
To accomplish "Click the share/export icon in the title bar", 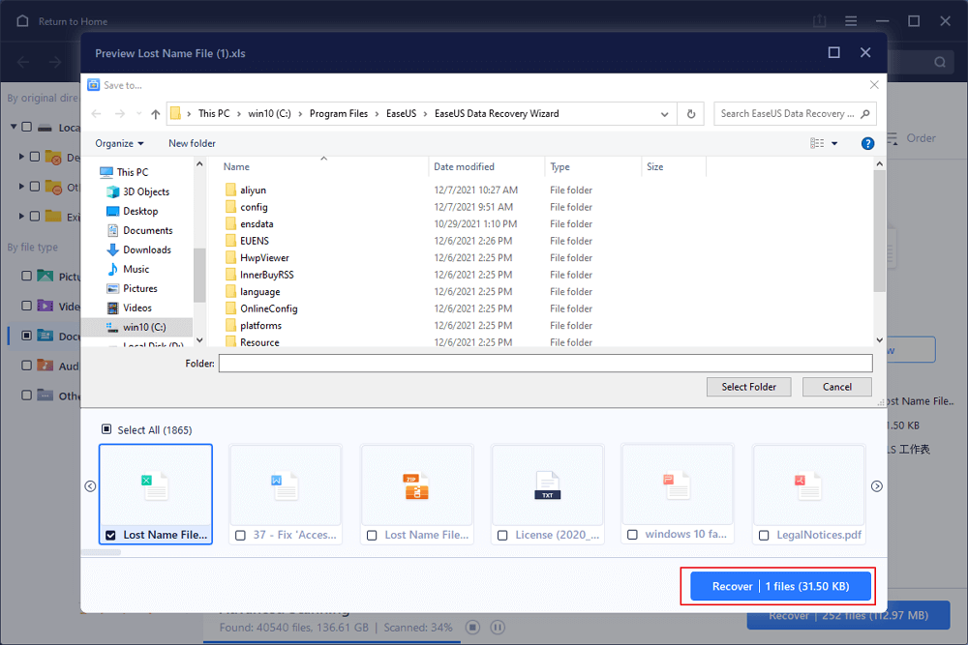I will [x=819, y=20].
